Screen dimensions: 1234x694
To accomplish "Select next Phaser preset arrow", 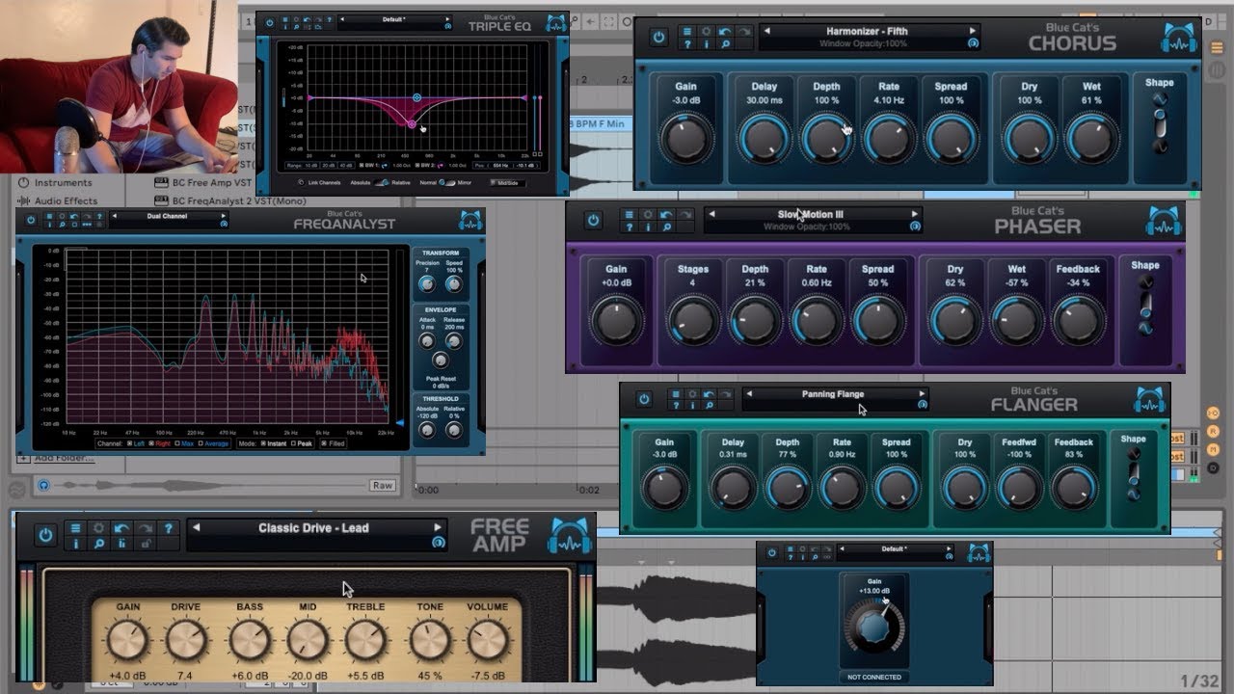I will pyautogui.click(x=915, y=214).
